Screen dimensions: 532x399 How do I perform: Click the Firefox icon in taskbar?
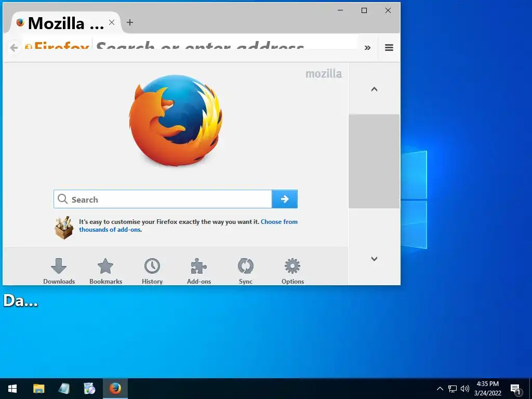(115, 389)
